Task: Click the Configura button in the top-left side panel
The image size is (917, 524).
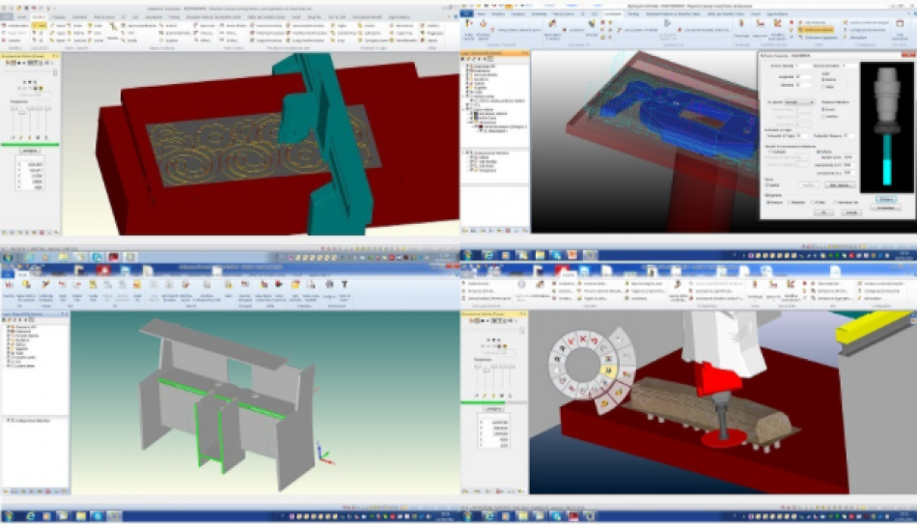Action: (x=29, y=152)
